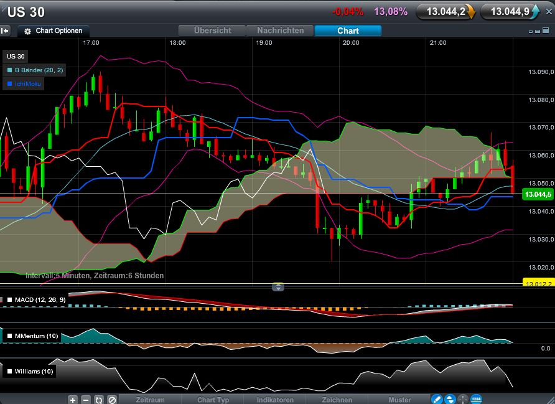Click the 13.030,0 price axis label
Viewport: 555px width, 404px height.
(541, 240)
